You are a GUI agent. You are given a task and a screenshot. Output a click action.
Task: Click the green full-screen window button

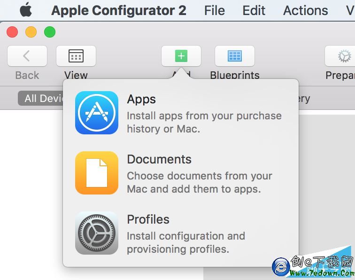click(50, 32)
